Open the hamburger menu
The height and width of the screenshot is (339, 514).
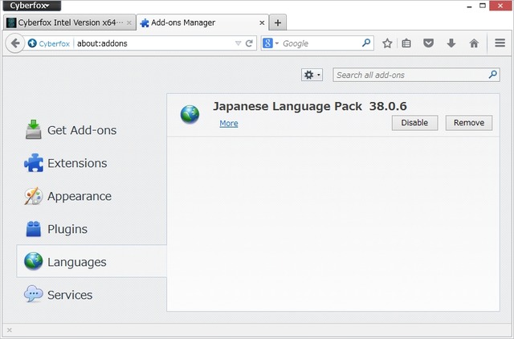500,43
